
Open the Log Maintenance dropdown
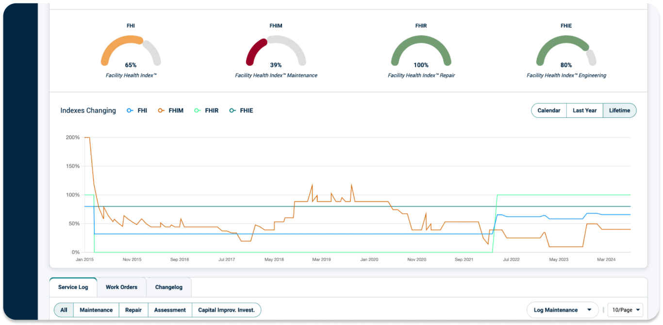[562, 309]
